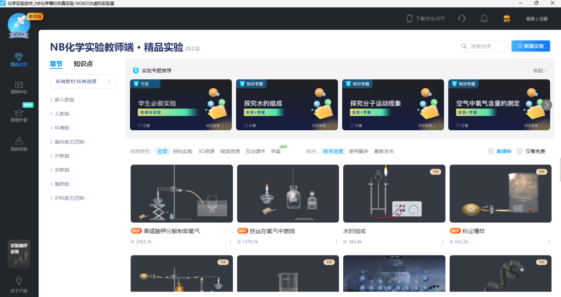Share the 空气中氧气含量的测定 topic card

coord(462,125)
